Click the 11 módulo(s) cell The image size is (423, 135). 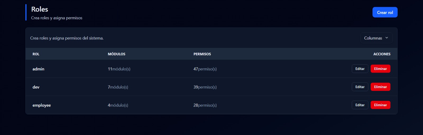point(119,69)
